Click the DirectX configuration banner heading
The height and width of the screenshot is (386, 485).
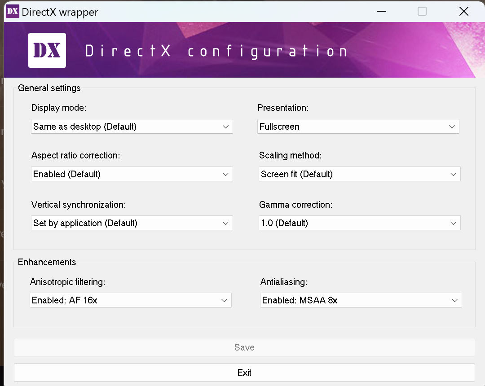tap(216, 51)
